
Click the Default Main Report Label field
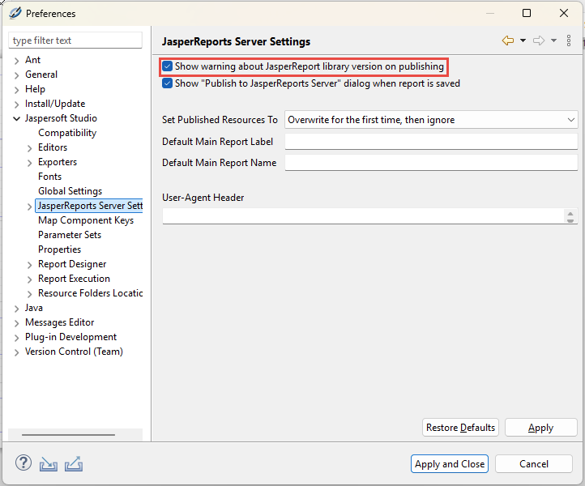431,142
